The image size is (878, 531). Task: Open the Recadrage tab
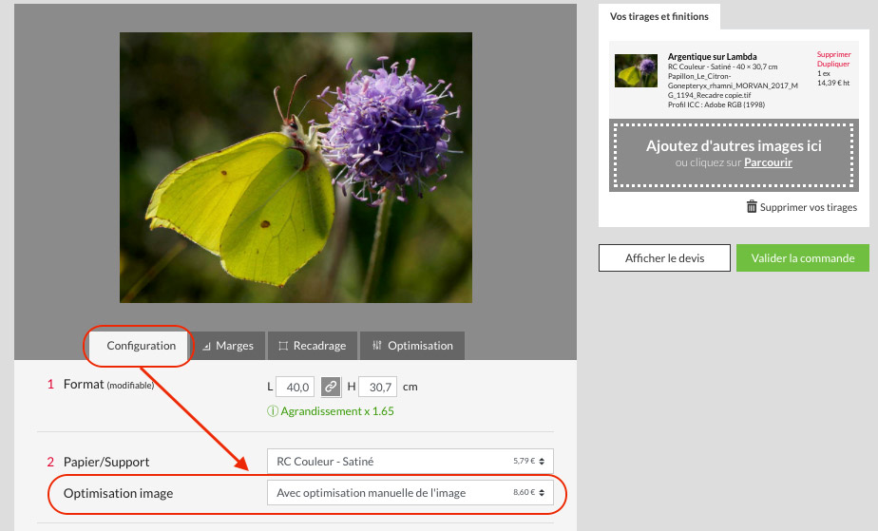pyautogui.click(x=314, y=346)
